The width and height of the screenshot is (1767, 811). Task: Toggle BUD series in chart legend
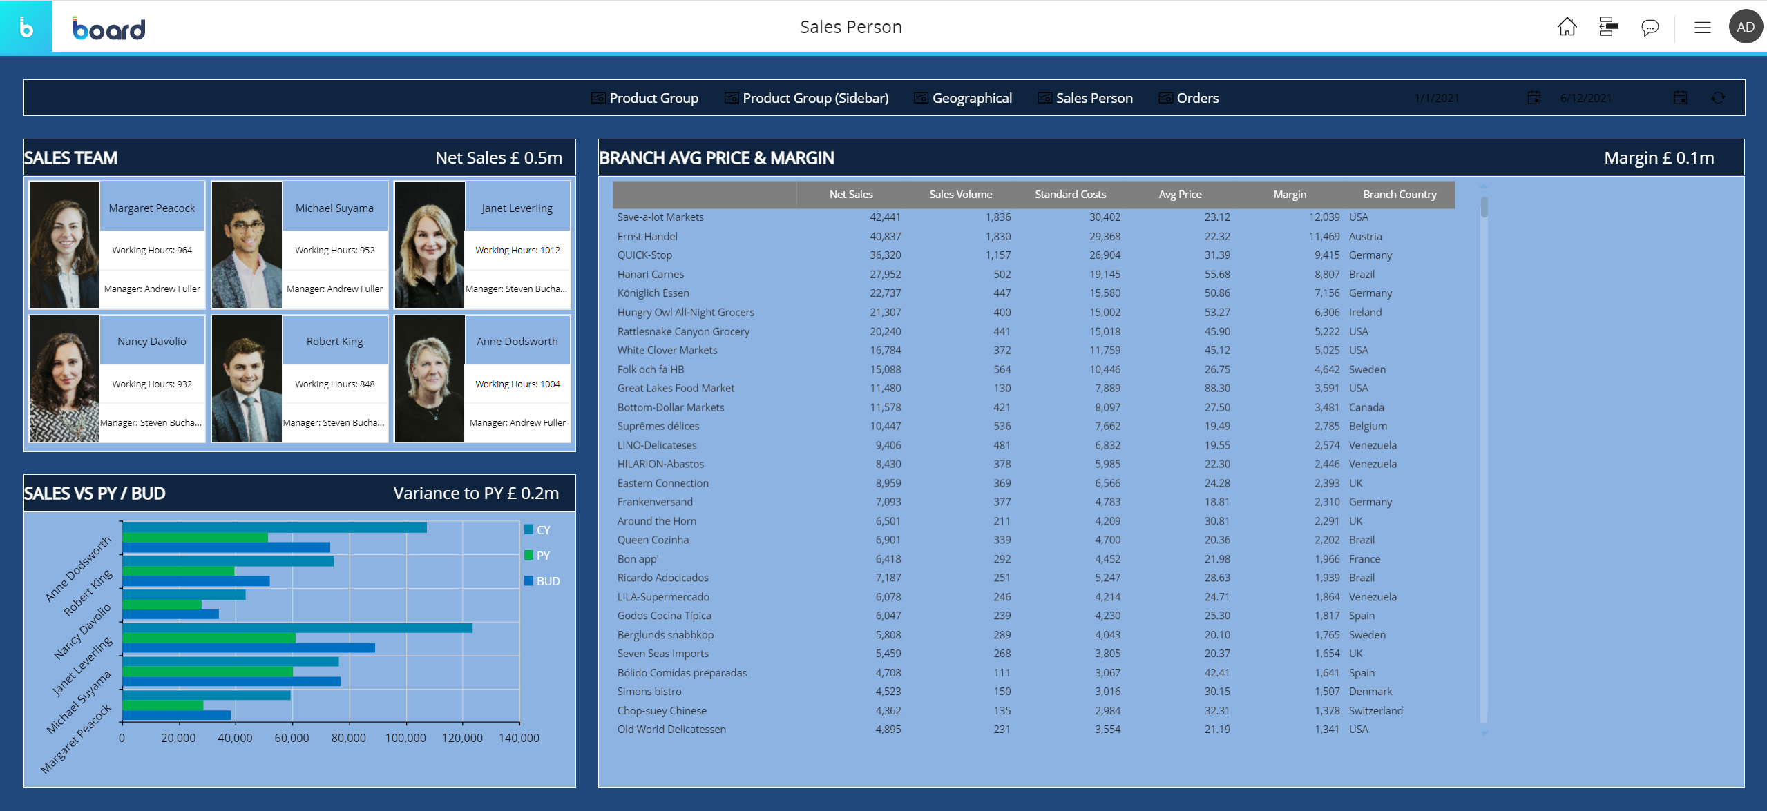coord(542,581)
